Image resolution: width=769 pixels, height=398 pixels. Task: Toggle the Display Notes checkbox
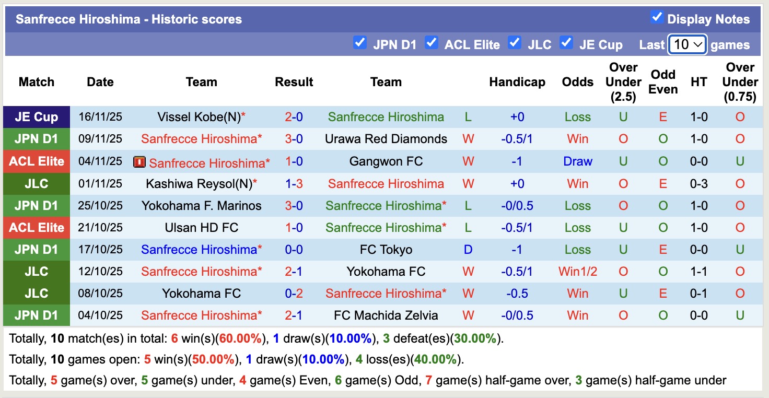point(657,17)
